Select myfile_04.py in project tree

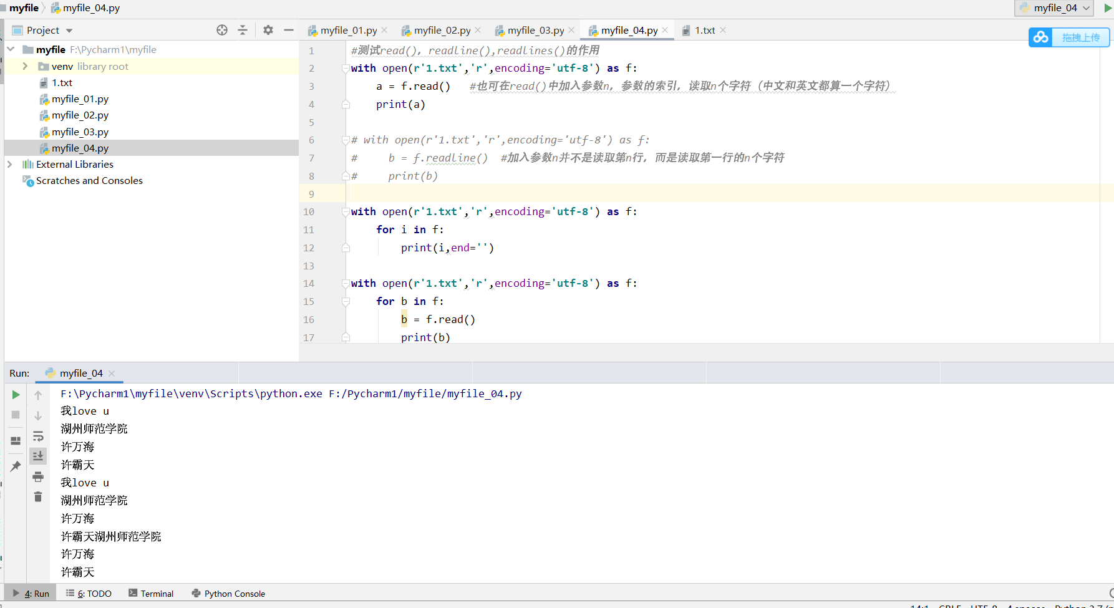pyautogui.click(x=80, y=148)
